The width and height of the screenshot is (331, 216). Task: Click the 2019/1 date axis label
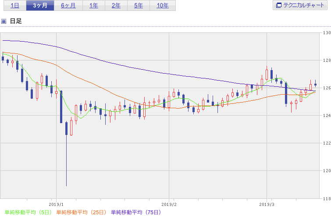[x=56, y=205]
